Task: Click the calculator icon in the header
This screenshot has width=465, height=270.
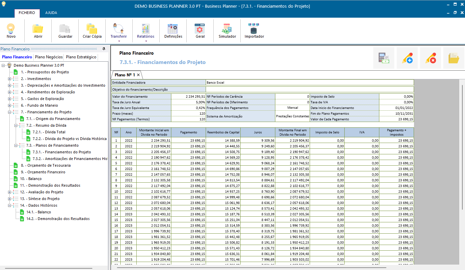Action: pos(384,58)
